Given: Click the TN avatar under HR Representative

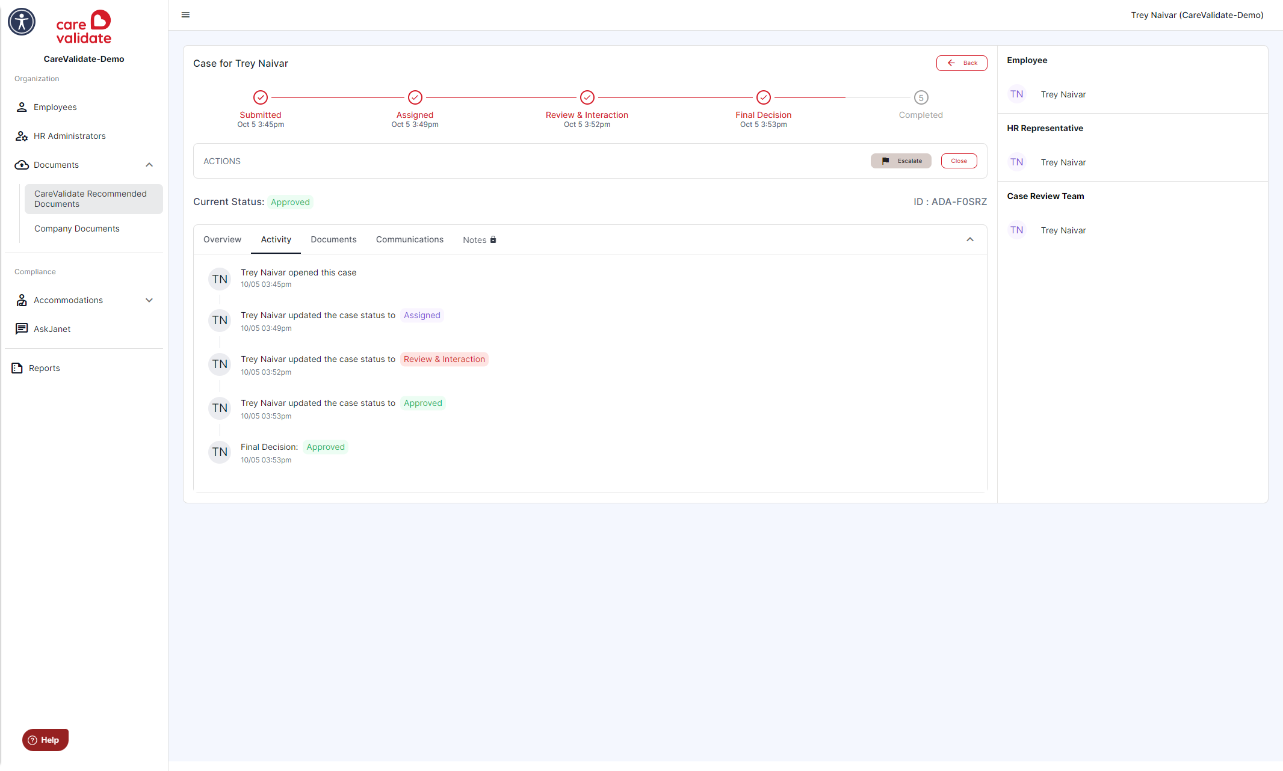Looking at the screenshot, I should point(1017,162).
